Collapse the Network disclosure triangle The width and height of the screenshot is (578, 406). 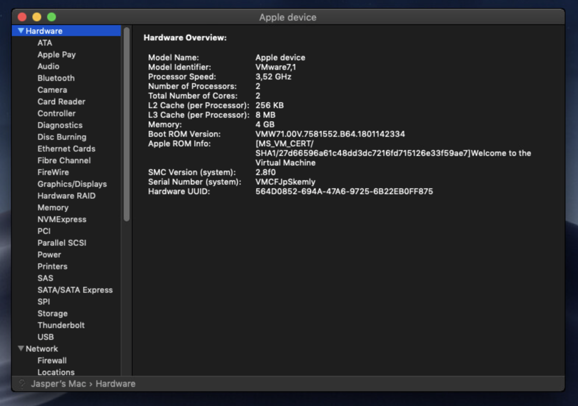tap(21, 348)
